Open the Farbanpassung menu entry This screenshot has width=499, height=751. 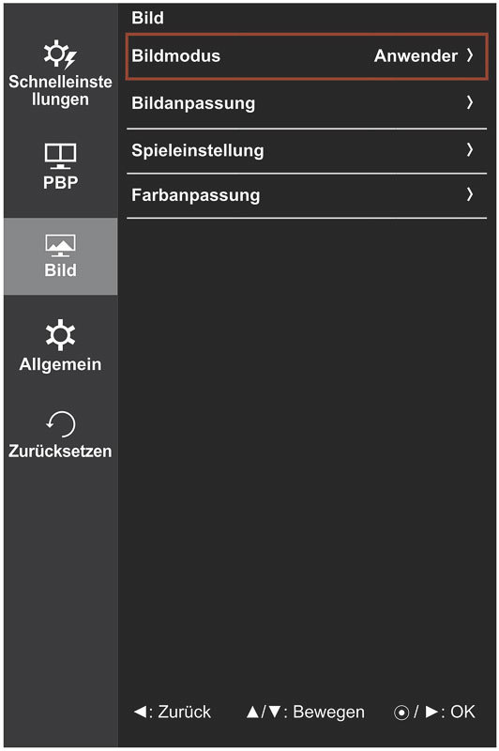(307, 195)
